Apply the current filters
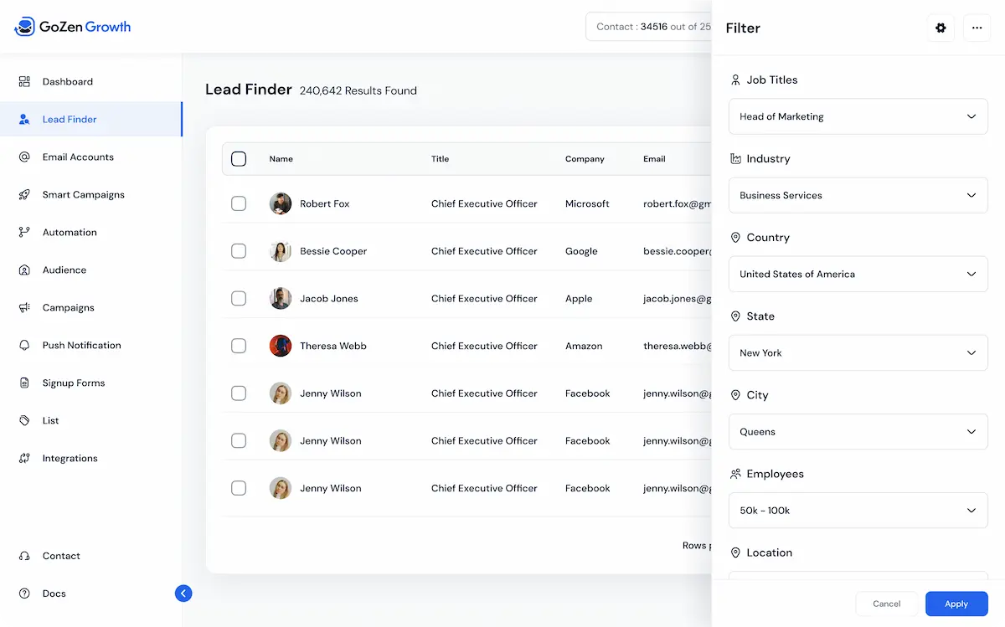 coord(956,604)
